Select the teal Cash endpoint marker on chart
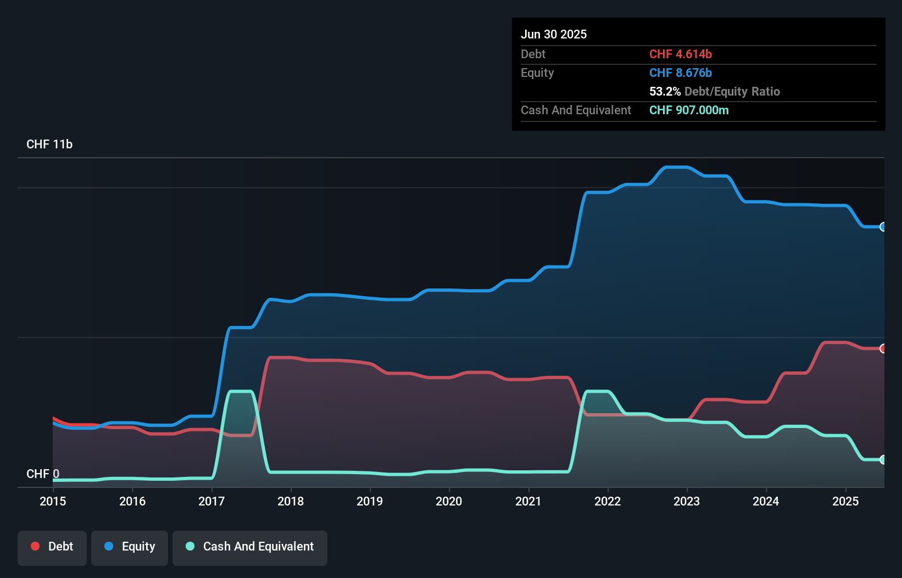902x578 pixels. (883, 460)
